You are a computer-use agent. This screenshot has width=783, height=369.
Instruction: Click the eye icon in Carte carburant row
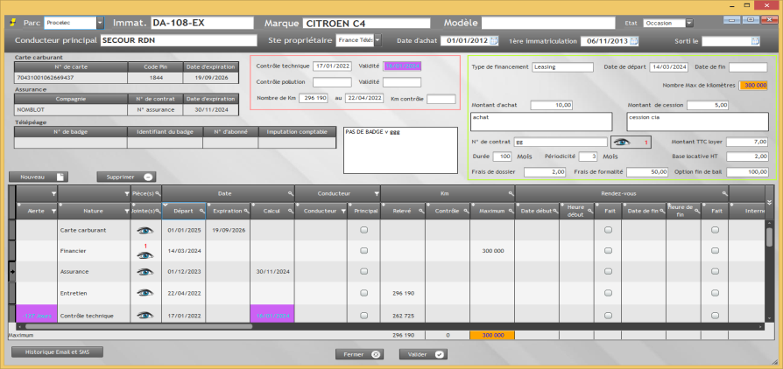click(x=144, y=230)
